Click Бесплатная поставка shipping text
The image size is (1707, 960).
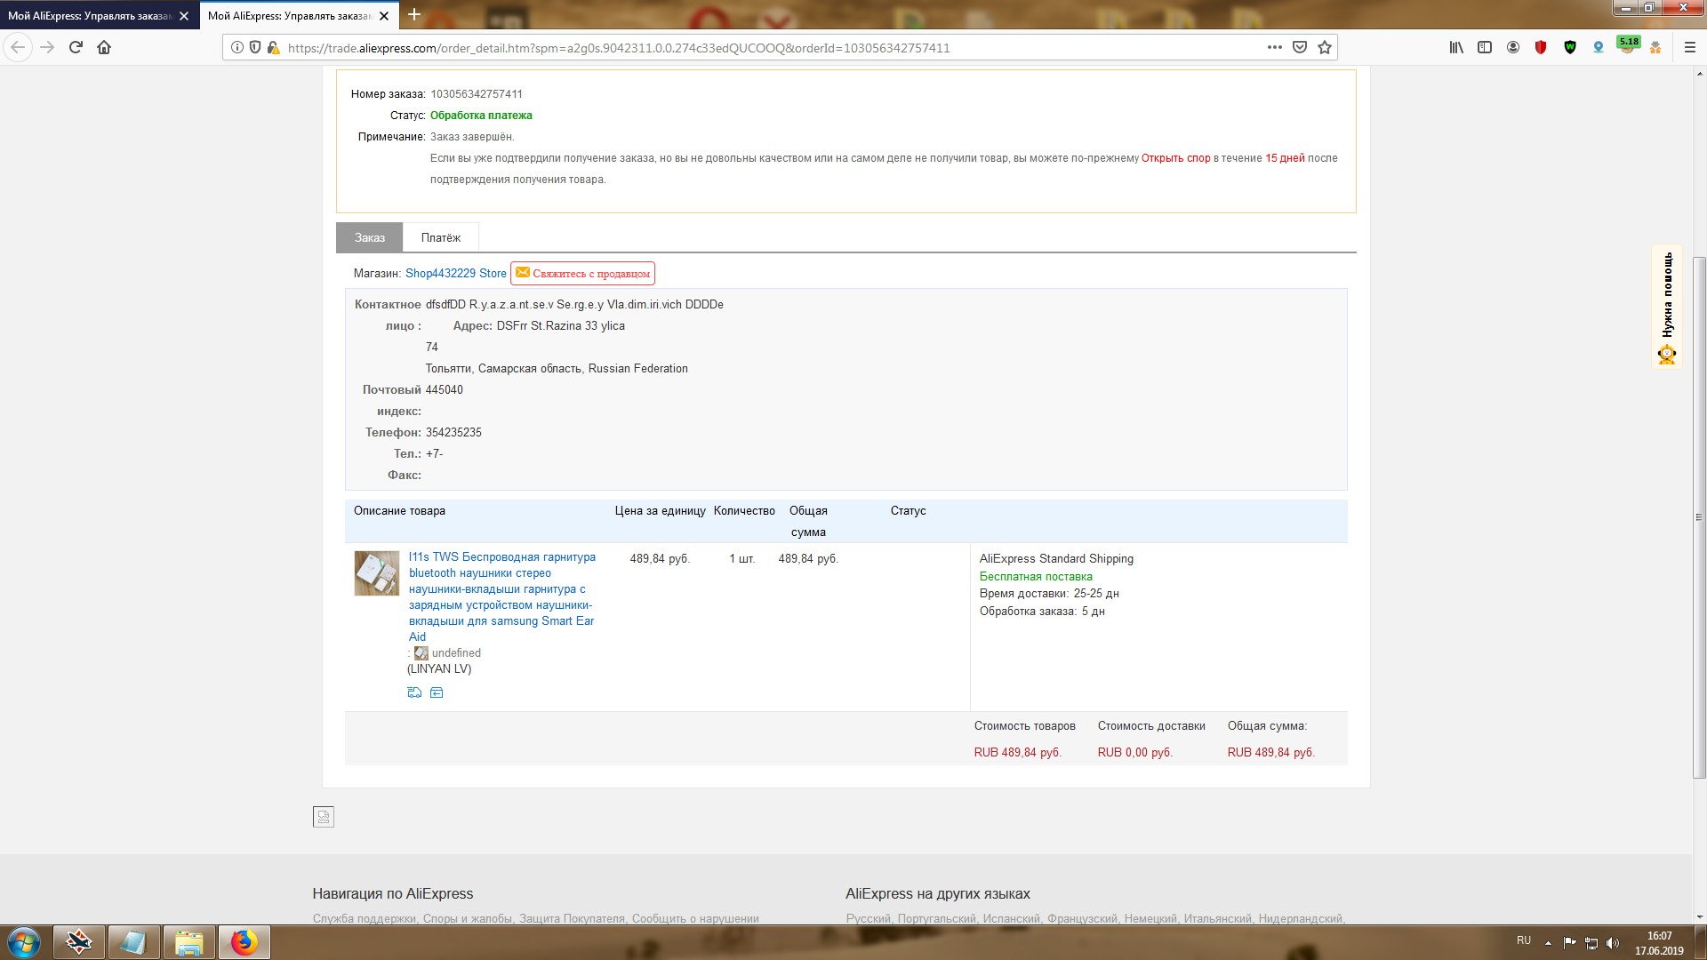(1036, 577)
